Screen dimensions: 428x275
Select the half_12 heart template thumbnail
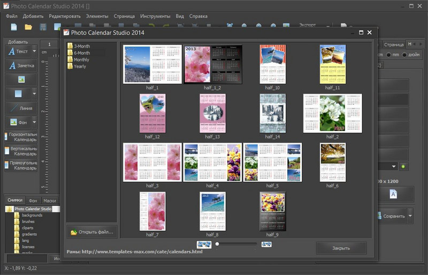152,113
